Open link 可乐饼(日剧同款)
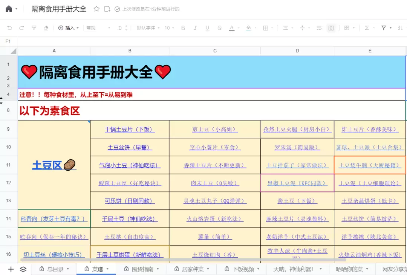407x275 pixels. 130,201
